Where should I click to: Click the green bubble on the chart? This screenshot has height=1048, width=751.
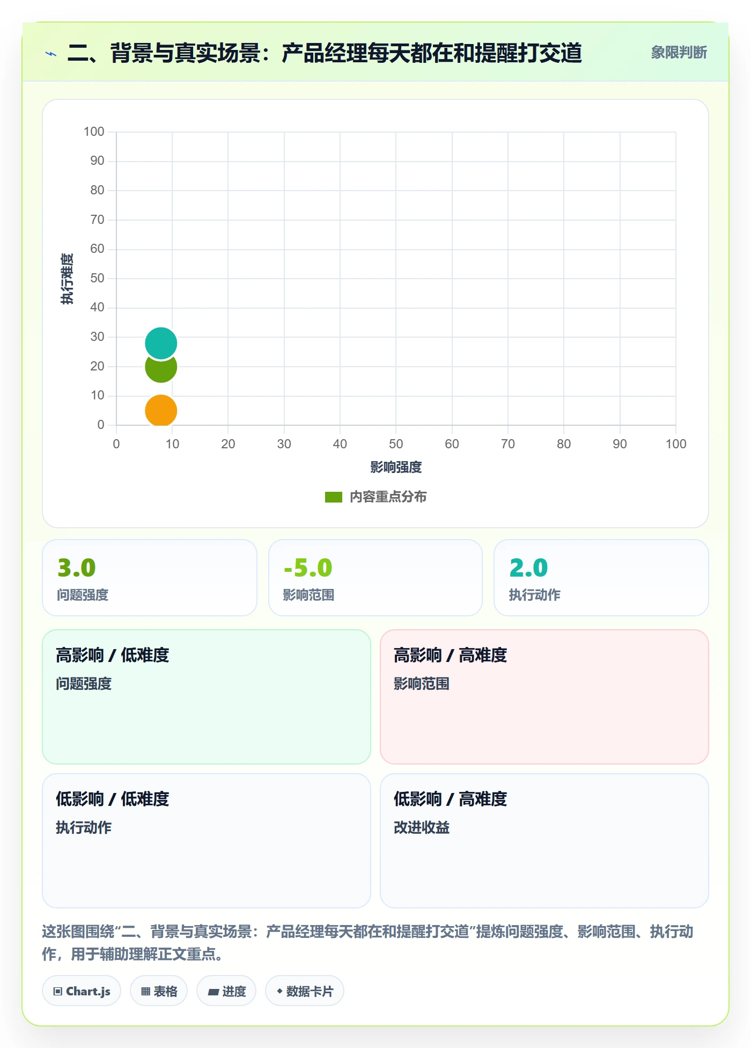click(x=161, y=369)
